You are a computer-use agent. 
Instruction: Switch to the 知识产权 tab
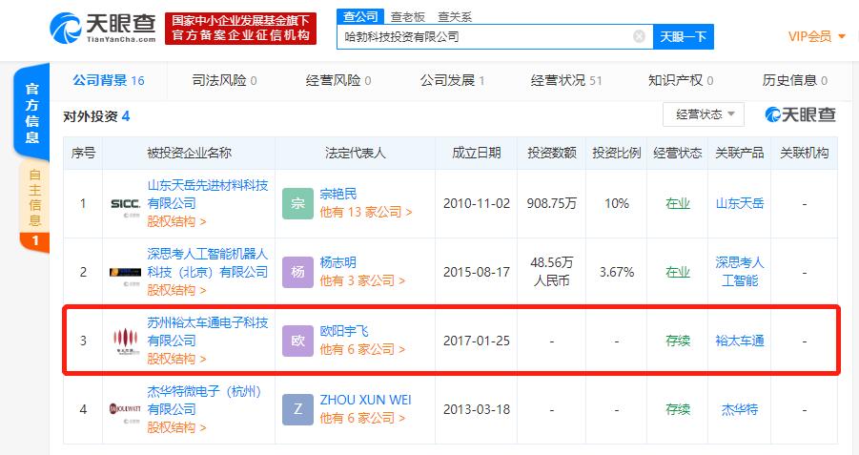pos(681,81)
